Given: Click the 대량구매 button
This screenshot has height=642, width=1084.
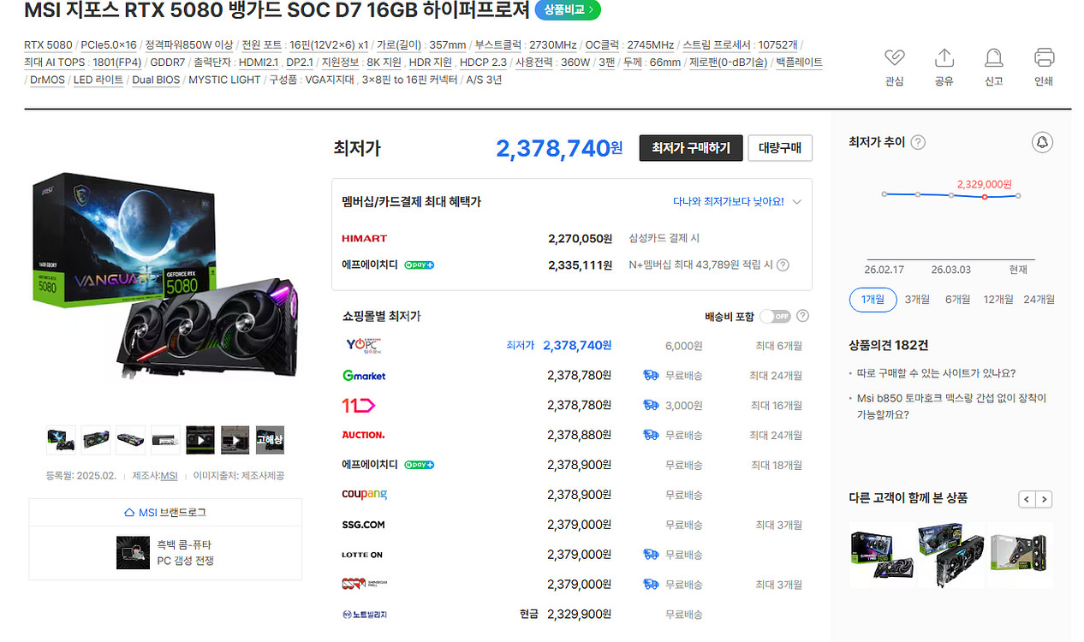Looking at the screenshot, I should click(779, 148).
